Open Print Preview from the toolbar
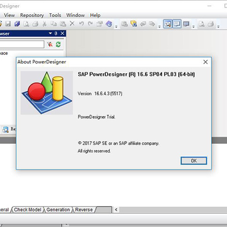The width and height of the screenshot is (227, 227). (x=26, y=24)
